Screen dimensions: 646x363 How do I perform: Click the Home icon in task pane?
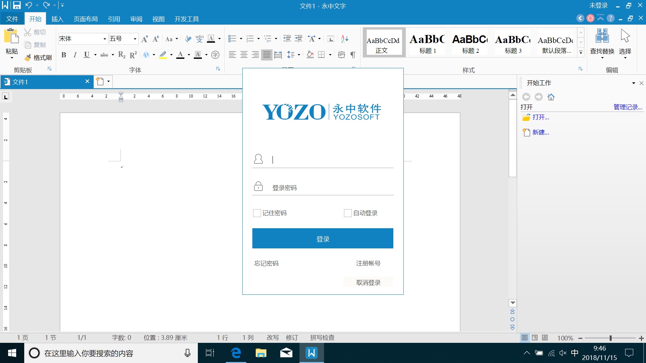point(551,97)
